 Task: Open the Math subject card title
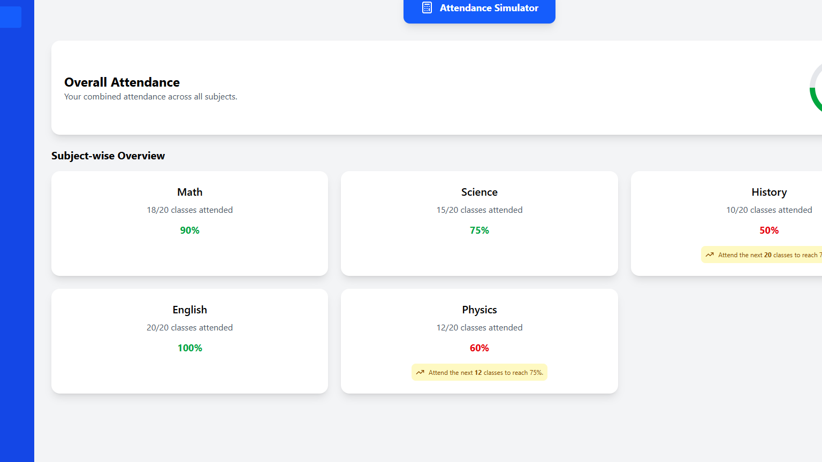click(189, 192)
